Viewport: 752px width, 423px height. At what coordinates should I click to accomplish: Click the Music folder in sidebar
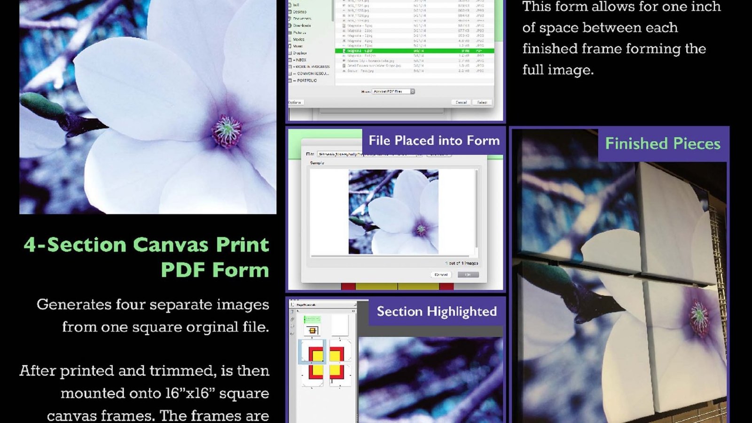tap(298, 46)
